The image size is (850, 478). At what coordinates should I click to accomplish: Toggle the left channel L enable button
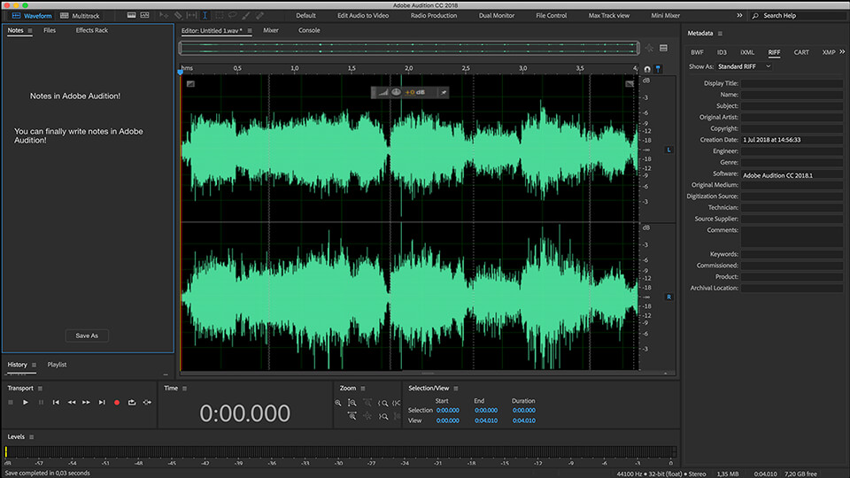click(668, 150)
